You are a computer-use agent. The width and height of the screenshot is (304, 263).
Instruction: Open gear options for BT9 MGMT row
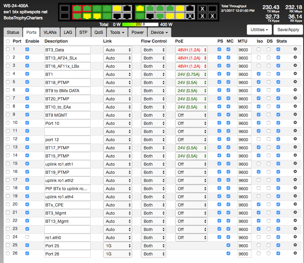[x=295, y=115]
